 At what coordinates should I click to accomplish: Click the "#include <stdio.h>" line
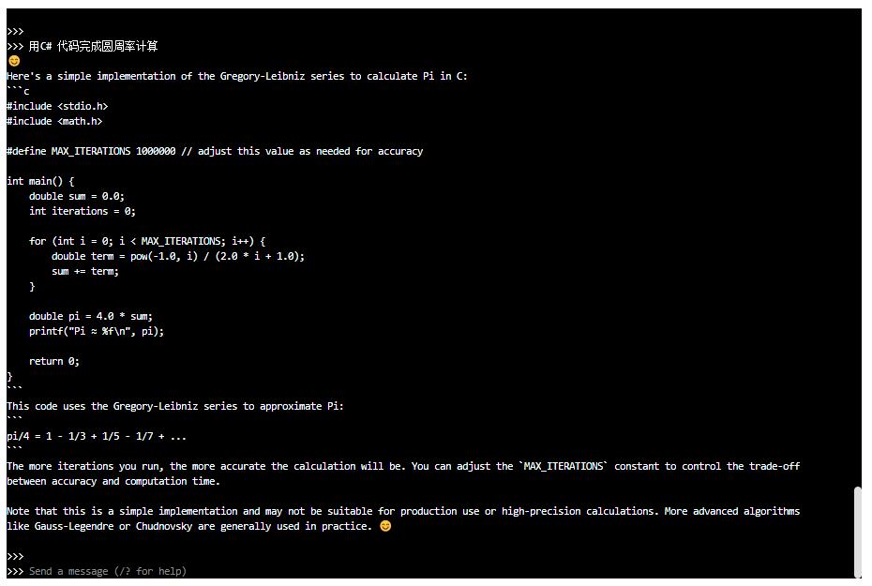[x=57, y=106]
